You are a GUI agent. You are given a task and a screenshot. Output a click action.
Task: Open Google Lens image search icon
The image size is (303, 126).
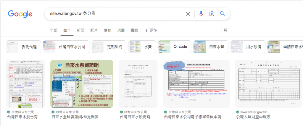(x=212, y=14)
